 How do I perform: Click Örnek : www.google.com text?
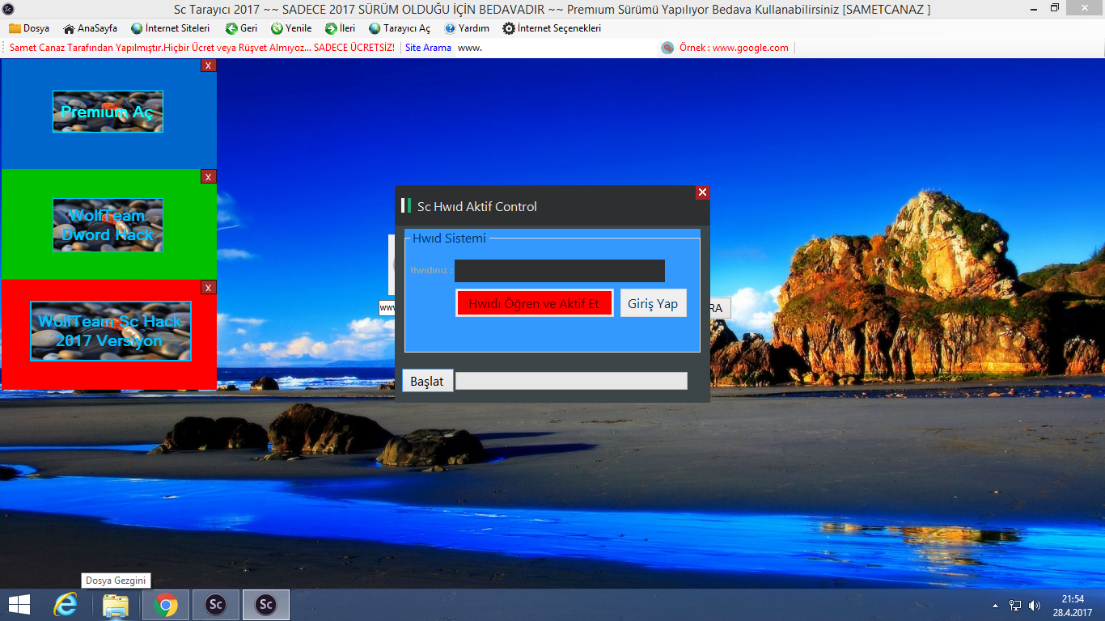coord(734,48)
